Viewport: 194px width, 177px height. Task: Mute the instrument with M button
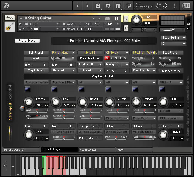(126, 28)
